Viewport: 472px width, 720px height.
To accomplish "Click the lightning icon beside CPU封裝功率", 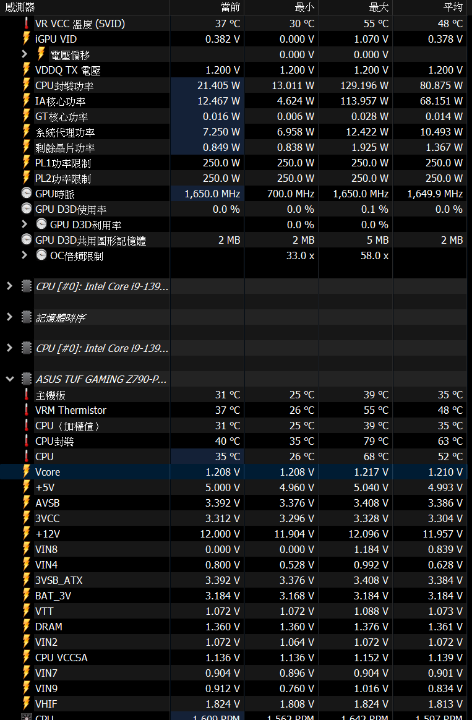I will [27, 85].
